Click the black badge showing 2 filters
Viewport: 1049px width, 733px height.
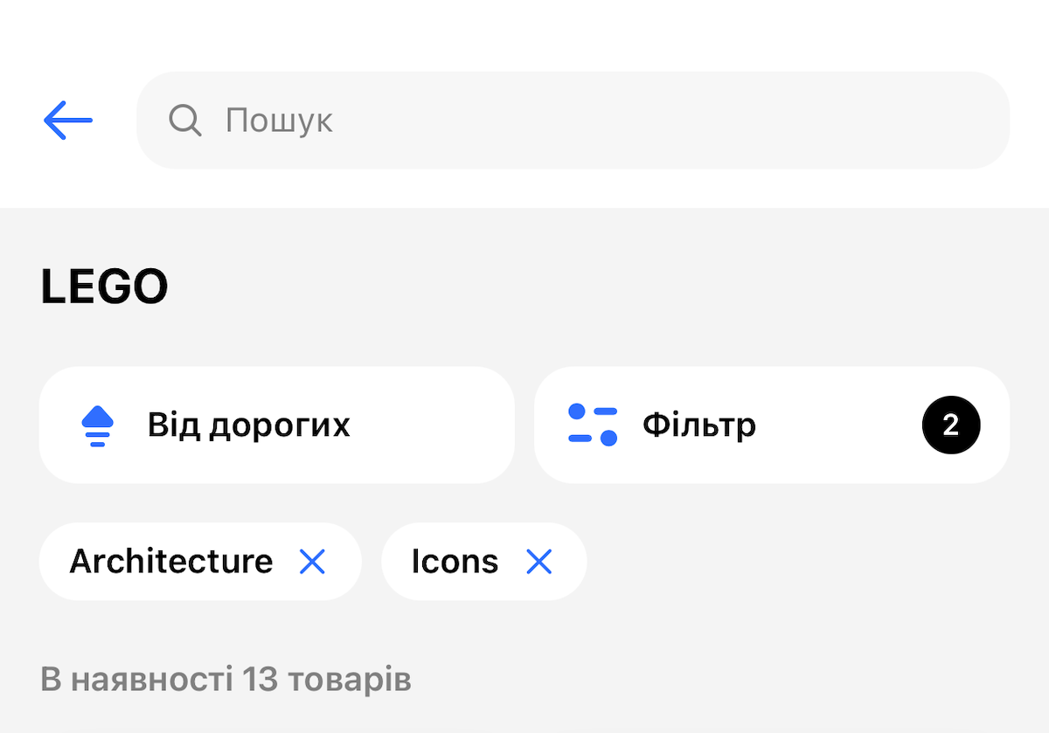951,425
